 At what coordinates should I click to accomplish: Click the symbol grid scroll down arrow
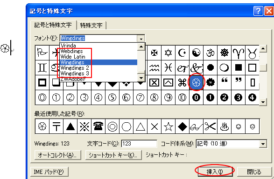point(263,102)
